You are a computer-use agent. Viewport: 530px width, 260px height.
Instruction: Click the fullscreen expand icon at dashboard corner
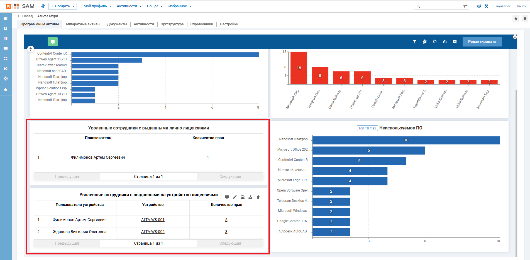515,37
